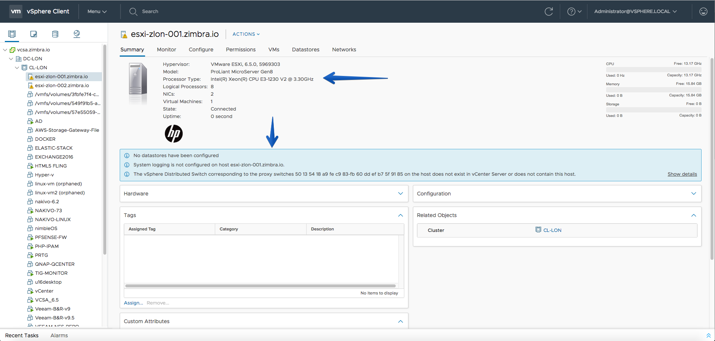This screenshot has height=341, width=715.
Task: Click the host warning icon beside page title
Action: tap(124, 35)
